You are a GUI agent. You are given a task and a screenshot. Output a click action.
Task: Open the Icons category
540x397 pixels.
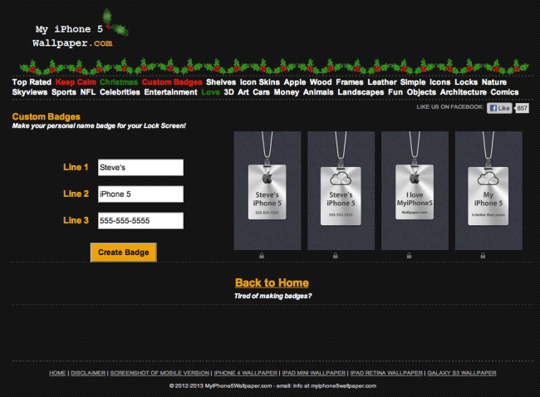coord(439,82)
